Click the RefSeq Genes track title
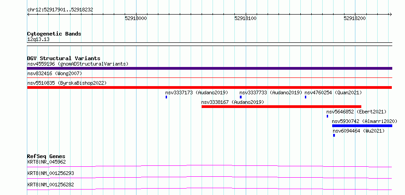 46,156
